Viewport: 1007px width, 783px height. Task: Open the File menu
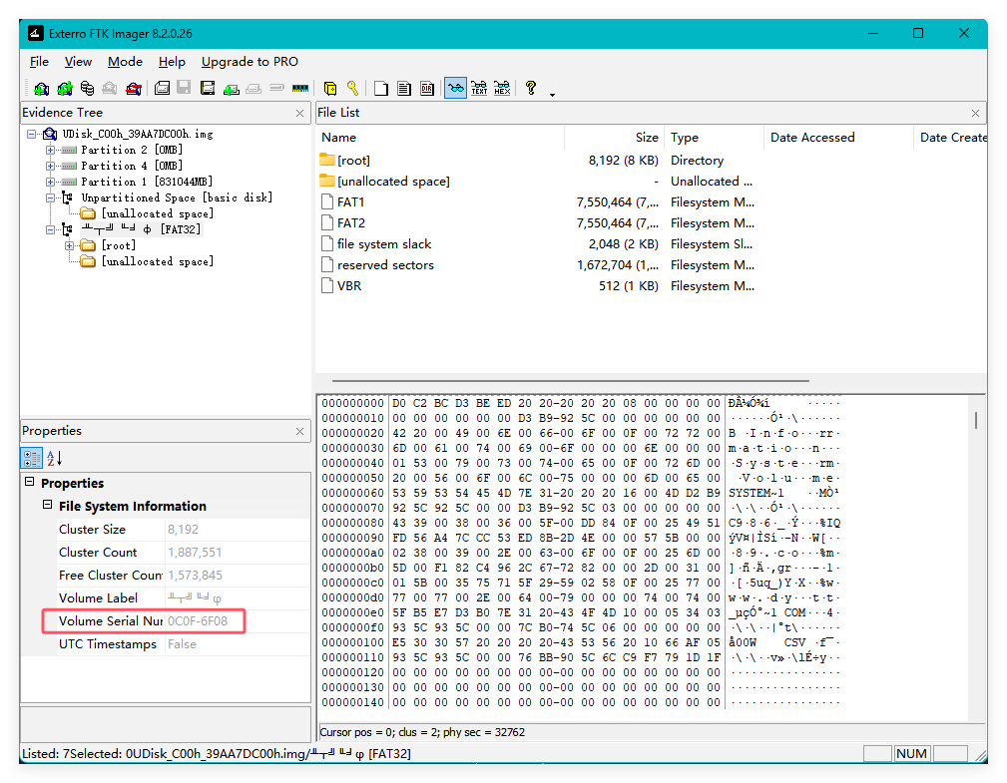(39, 62)
